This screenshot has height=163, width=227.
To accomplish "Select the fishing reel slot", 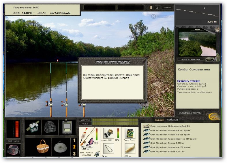I will tap(108, 133).
